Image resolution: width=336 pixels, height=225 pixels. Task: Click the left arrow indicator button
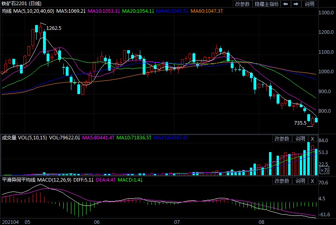pos(285,4)
